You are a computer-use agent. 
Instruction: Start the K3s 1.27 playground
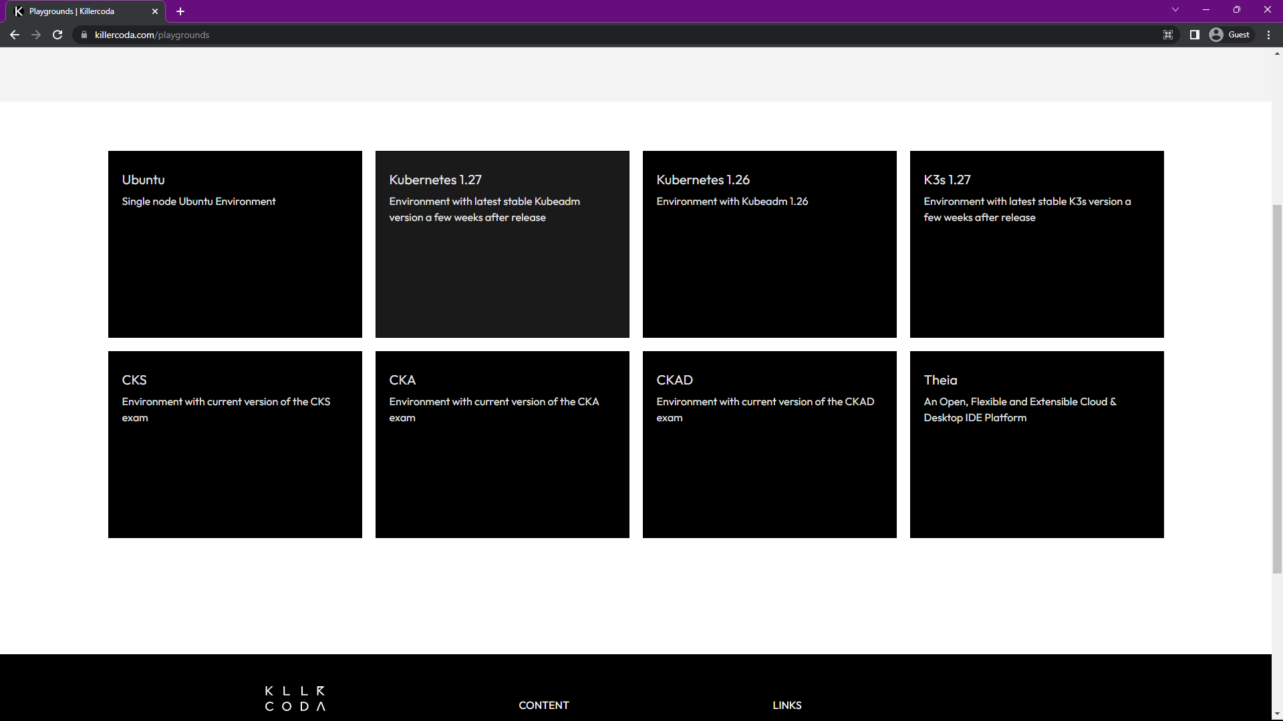(x=1037, y=244)
